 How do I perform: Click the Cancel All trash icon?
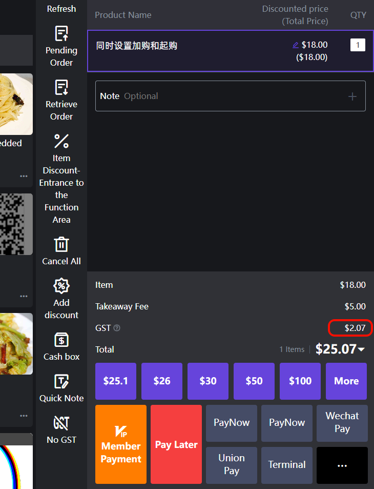(61, 244)
